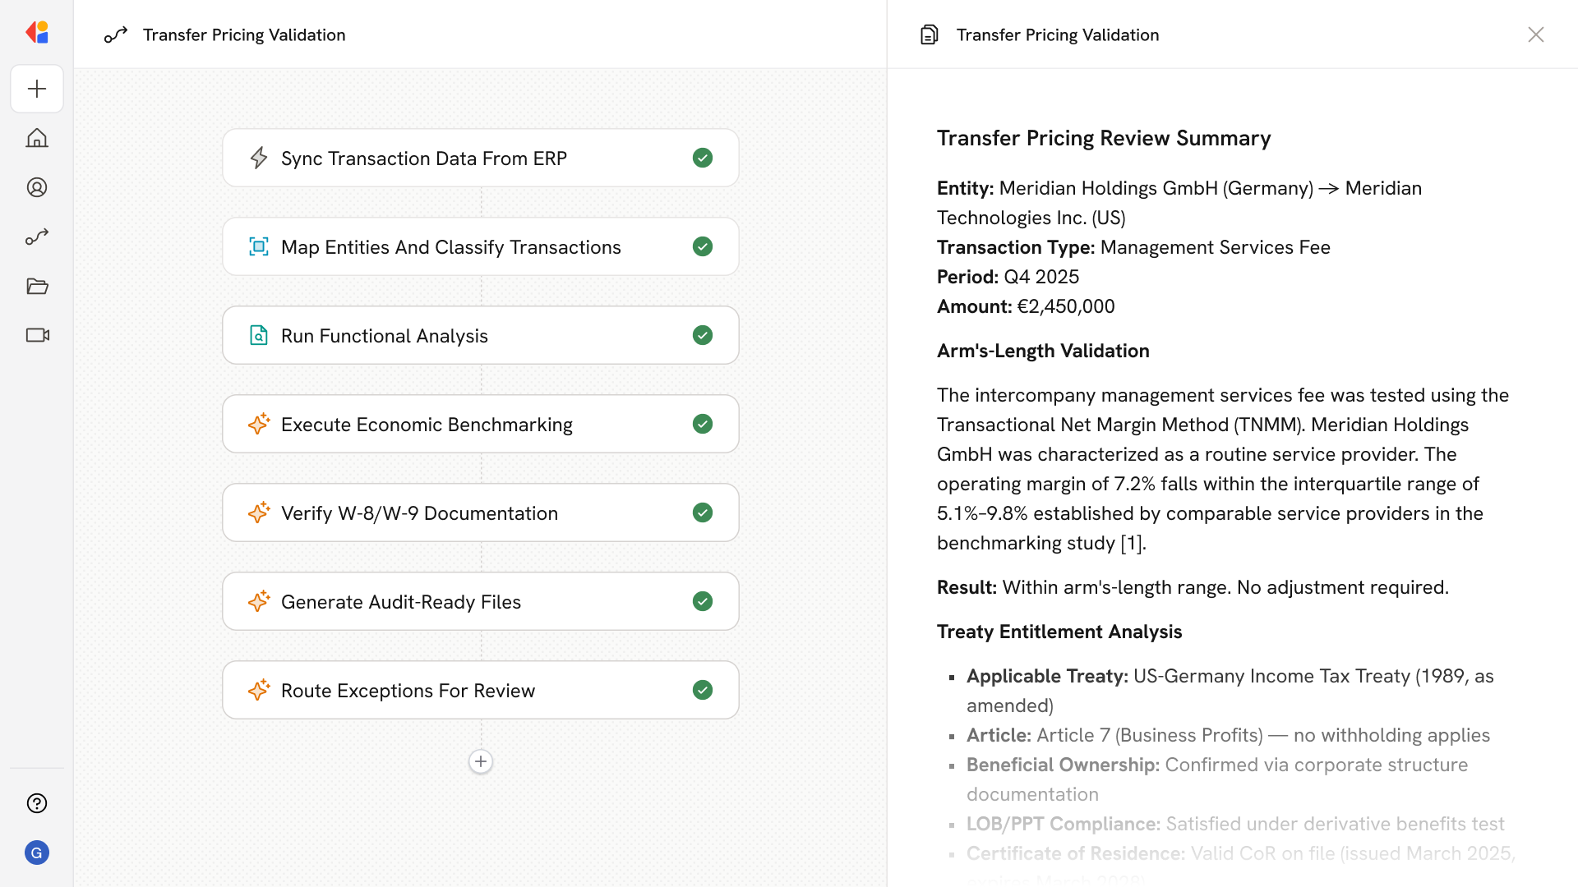Image resolution: width=1578 pixels, height=887 pixels.
Task: Open the video camera icon in the sidebar
Action: [37, 335]
